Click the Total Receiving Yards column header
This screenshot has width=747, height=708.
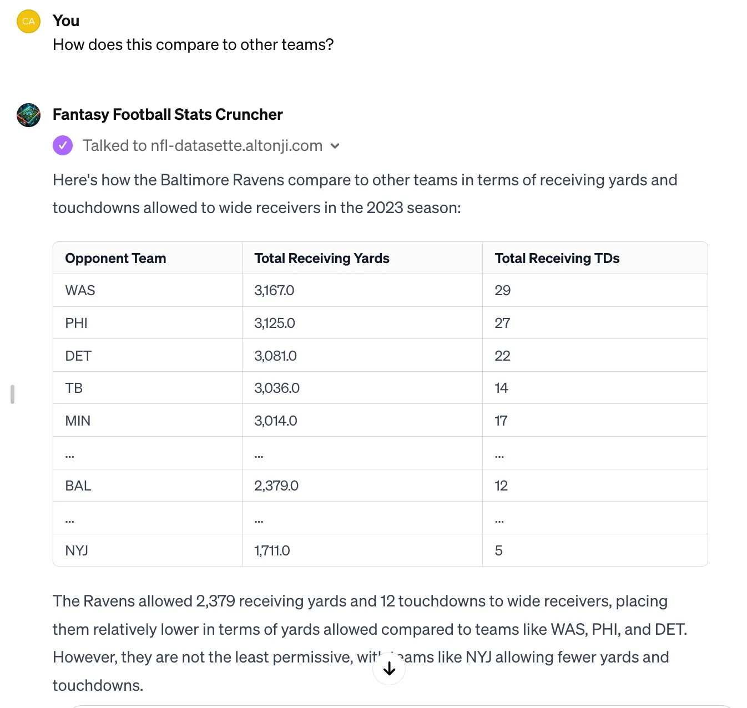point(322,258)
